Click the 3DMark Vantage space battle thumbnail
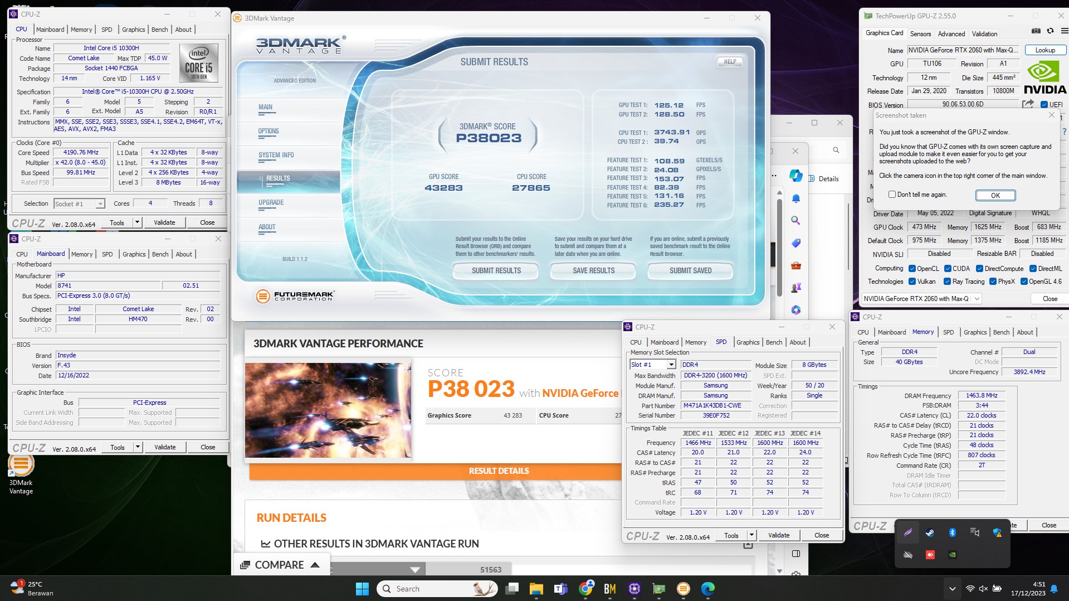The height and width of the screenshot is (601, 1069). [328, 410]
